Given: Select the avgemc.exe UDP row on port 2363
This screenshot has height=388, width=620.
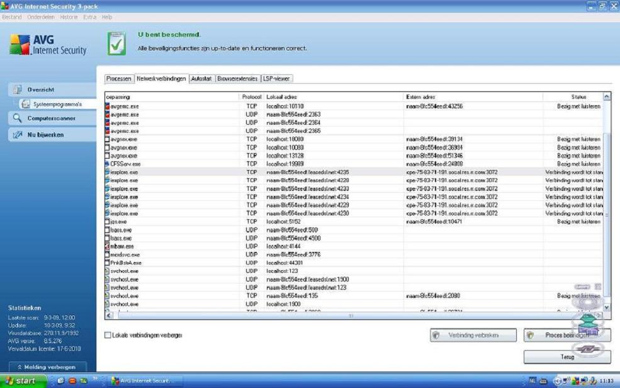Looking at the screenshot, I should coord(354,115).
